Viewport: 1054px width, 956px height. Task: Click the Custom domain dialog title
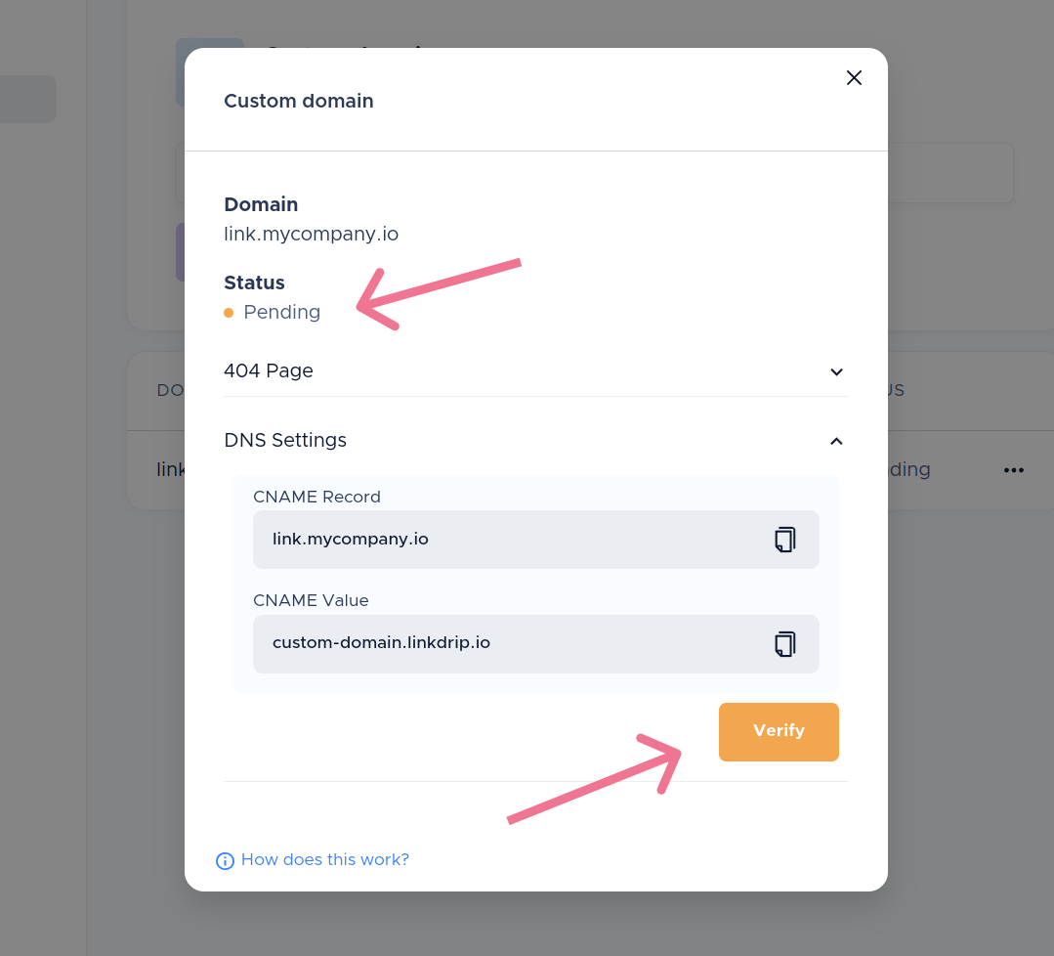click(299, 101)
